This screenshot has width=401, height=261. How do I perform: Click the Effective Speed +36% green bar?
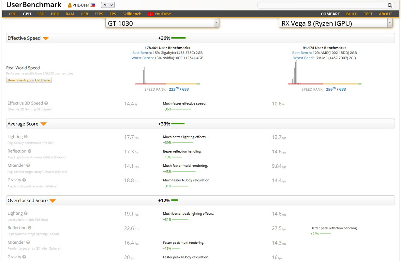coord(178,38)
